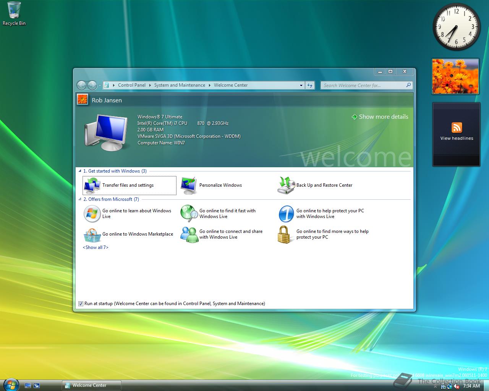Image resolution: width=489 pixels, height=391 pixels.
Task: Click Show all 7 link
Action: (96, 247)
